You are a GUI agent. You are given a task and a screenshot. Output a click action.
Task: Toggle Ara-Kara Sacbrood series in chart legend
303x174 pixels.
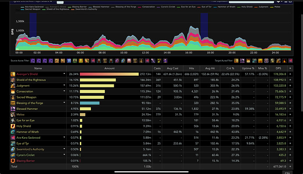coord(32,7)
